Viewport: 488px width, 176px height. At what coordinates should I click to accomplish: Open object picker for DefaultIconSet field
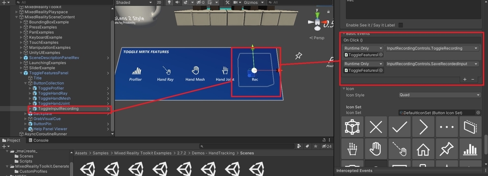click(478, 113)
